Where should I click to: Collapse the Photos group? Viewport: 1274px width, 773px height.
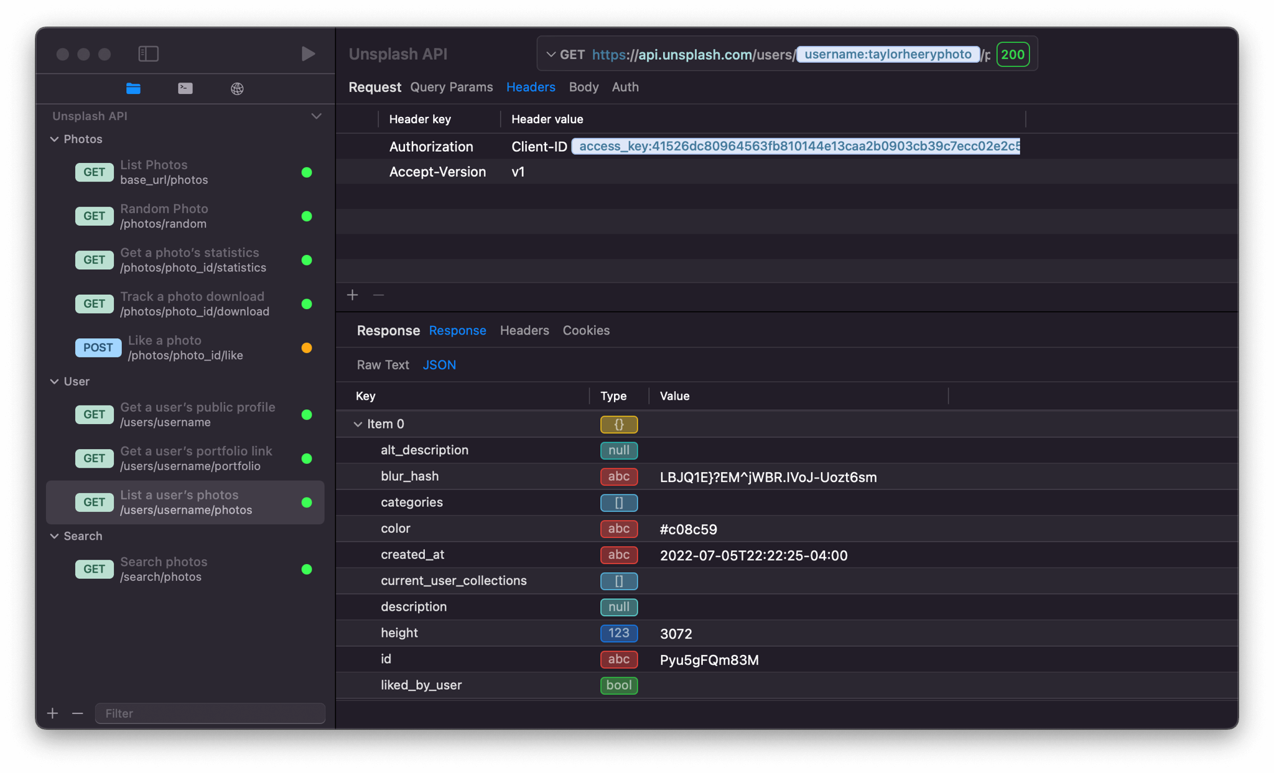tap(55, 139)
